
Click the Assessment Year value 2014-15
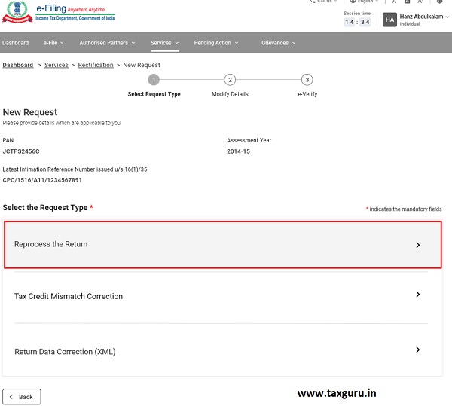(x=238, y=151)
